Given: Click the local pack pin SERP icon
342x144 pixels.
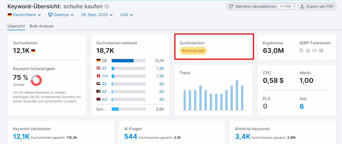Looking at the screenshot, I should click(301, 50).
